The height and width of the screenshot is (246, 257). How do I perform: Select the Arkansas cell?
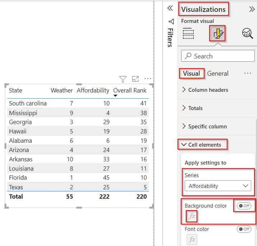coord(20,159)
